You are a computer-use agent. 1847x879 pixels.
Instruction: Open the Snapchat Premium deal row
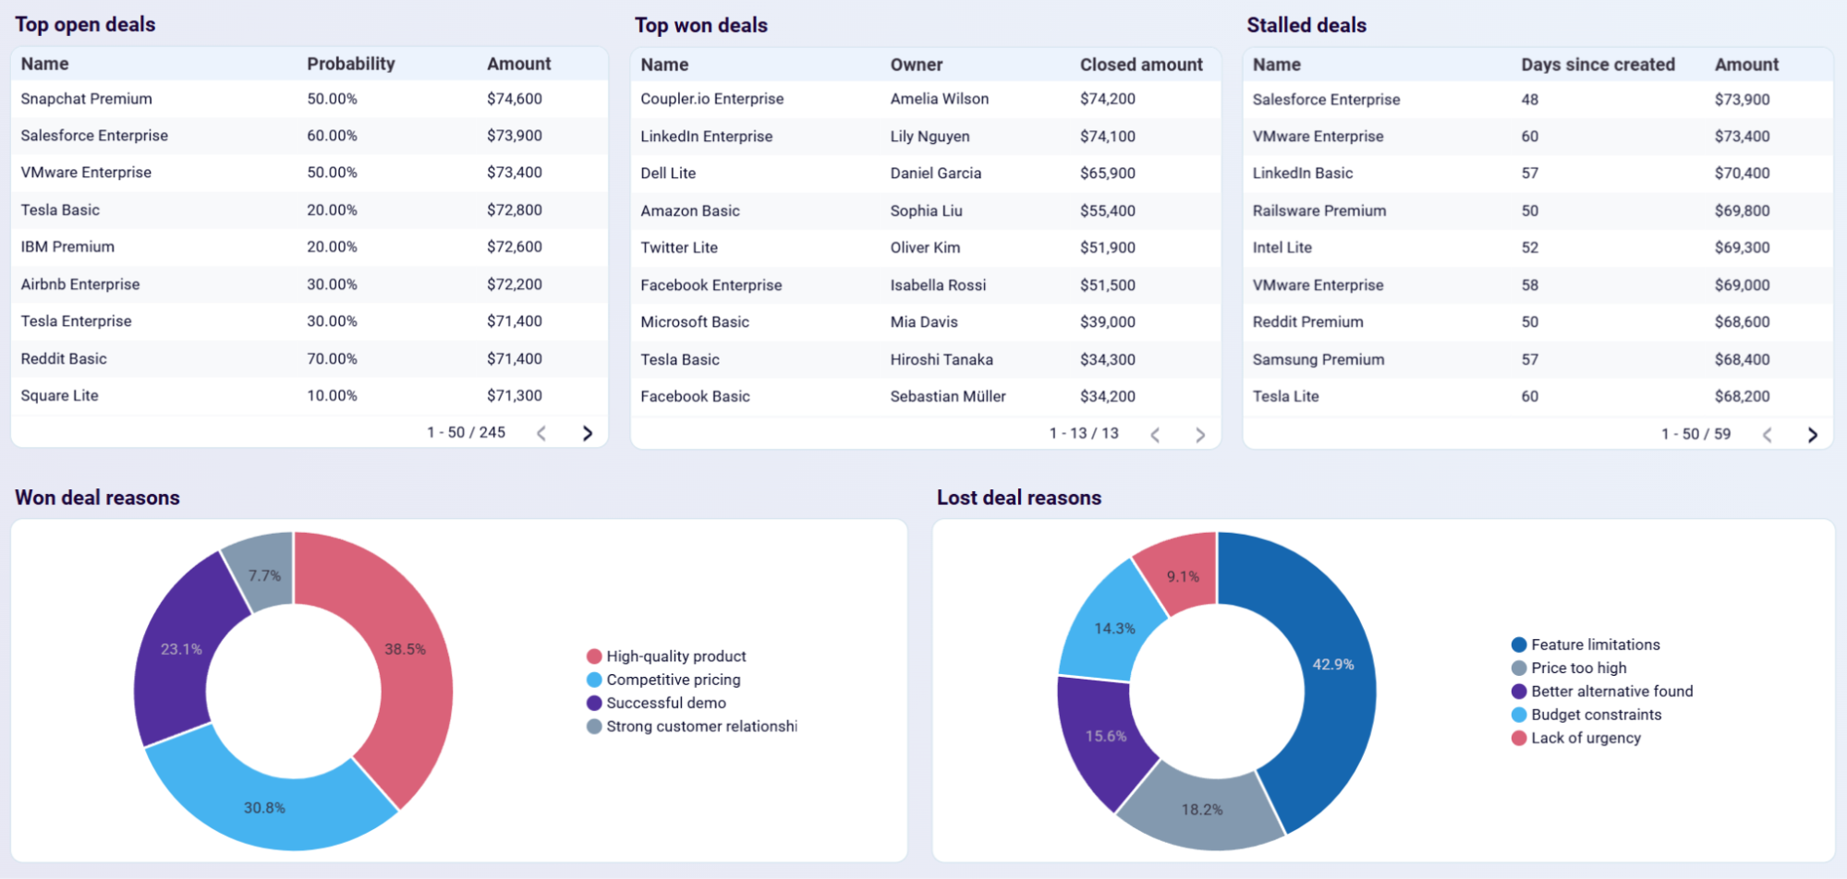point(86,98)
